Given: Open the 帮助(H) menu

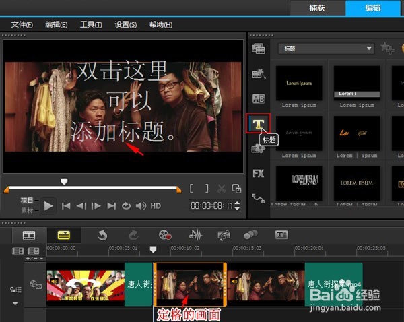Looking at the screenshot, I should (x=161, y=25).
